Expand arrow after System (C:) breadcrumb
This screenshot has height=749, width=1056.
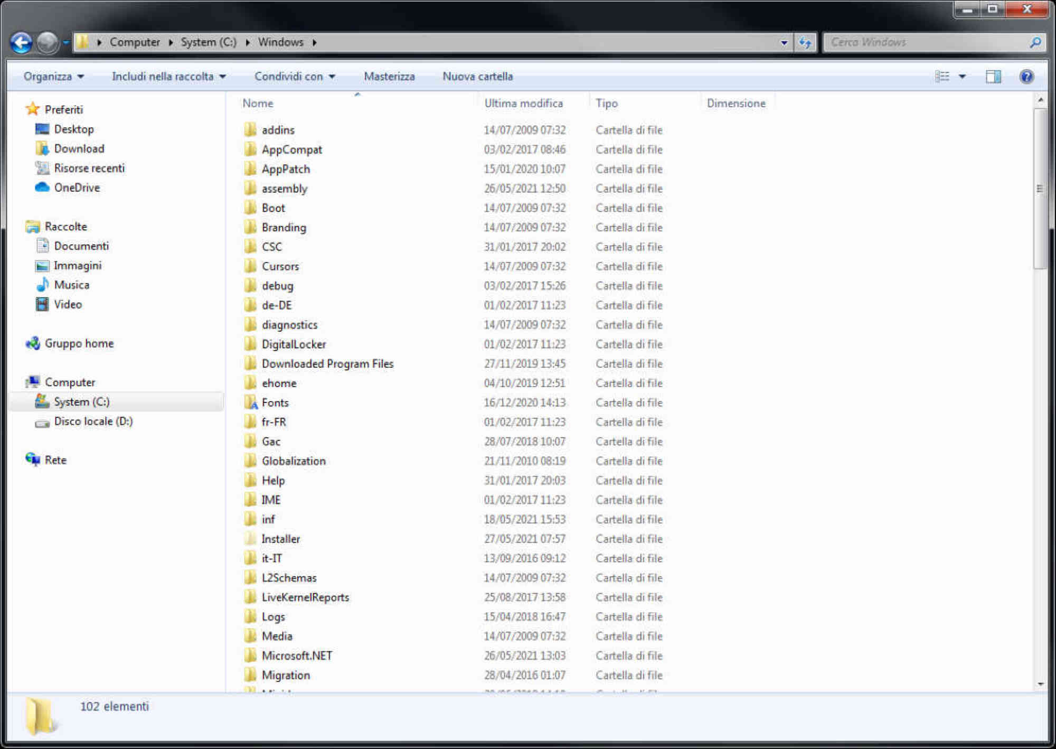(247, 42)
